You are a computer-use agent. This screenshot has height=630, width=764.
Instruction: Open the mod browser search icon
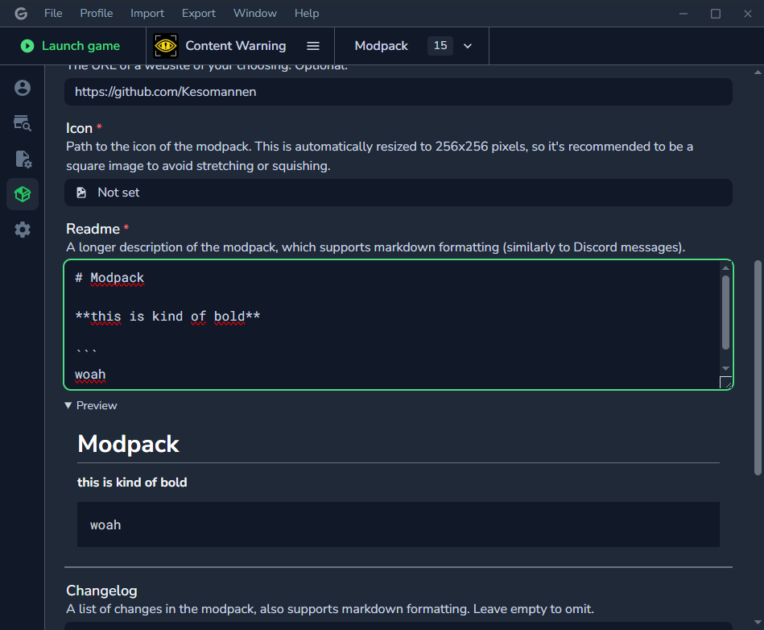pos(22,123)
